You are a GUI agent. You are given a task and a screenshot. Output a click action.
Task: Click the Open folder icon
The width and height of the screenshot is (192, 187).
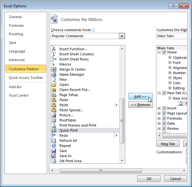[54, 85]
